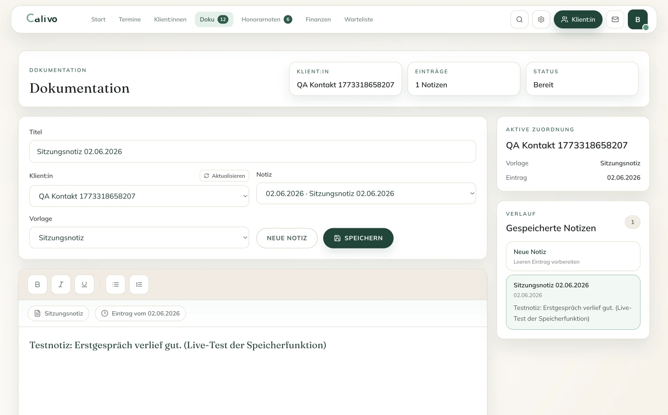Click the green Speichern button
Image resolution: width=668 pixels, height=415 pixels.
click(x=358, y=238)
